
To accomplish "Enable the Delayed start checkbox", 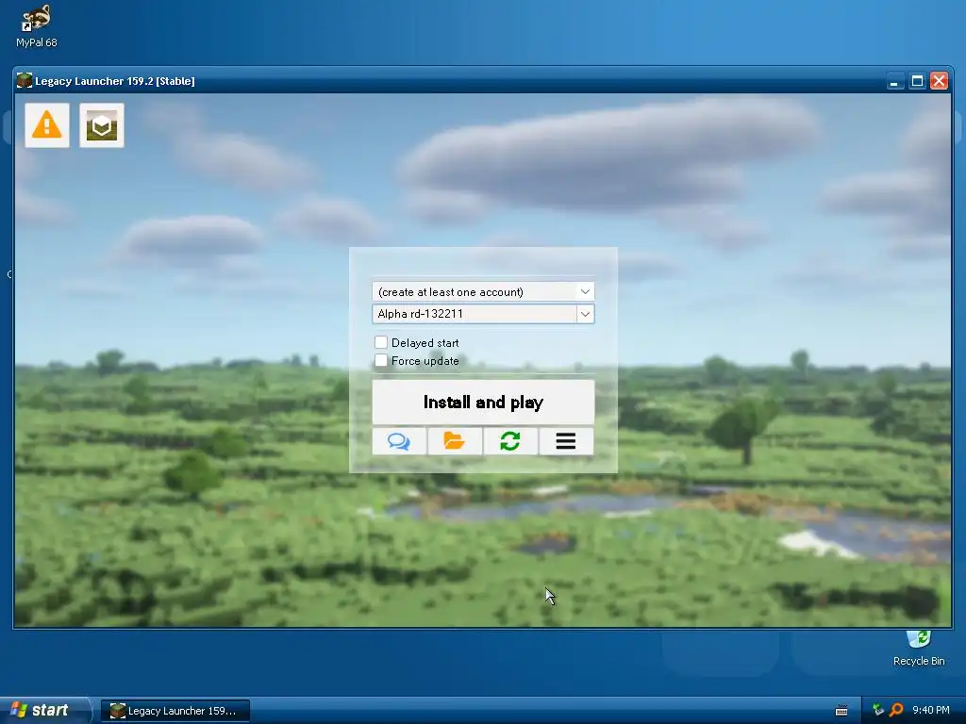I will (381, 342).
